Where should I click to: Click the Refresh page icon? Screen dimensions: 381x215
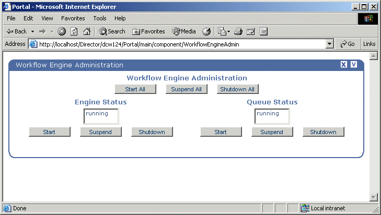pyautogui.click(x=74, y=31)
